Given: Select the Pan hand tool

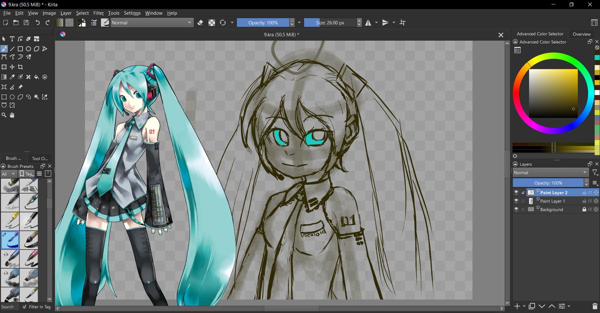Looking at the screenshot, I should 12,115.
